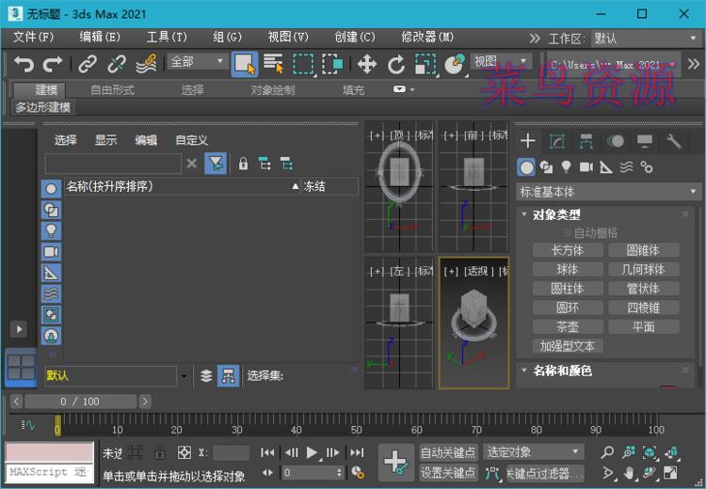
Task: Open the Utilities wrench tab
Action: (x=674, y=142)
